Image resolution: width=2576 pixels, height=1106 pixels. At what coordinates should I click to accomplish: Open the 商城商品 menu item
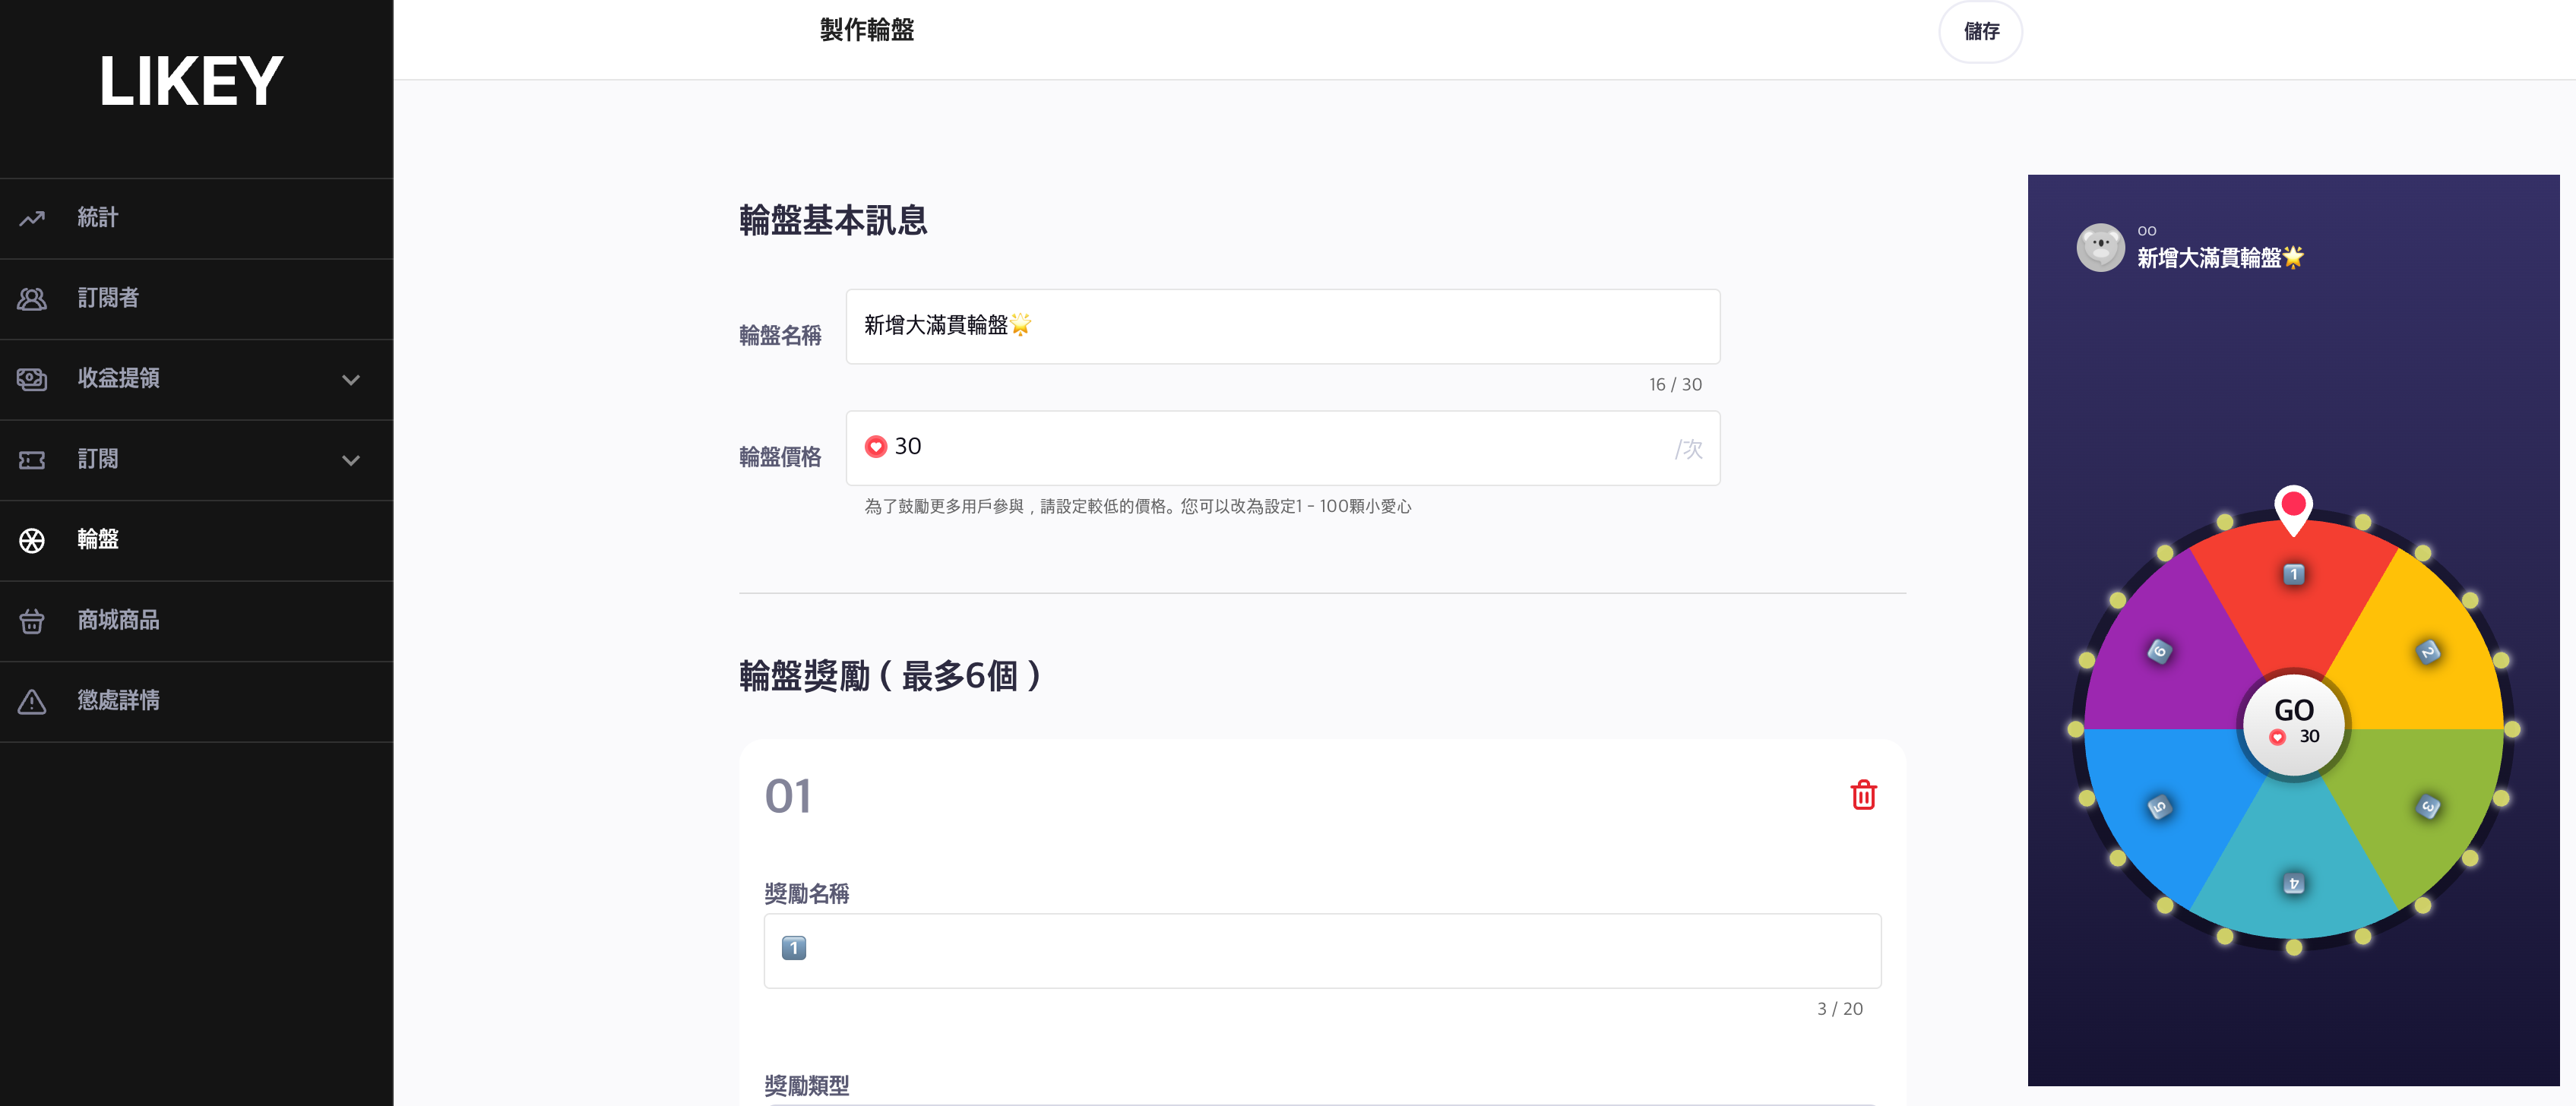tap(118, 621)
